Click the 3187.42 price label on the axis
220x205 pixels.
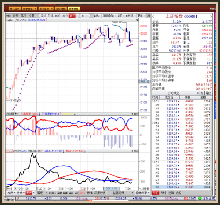pos(144,82)
